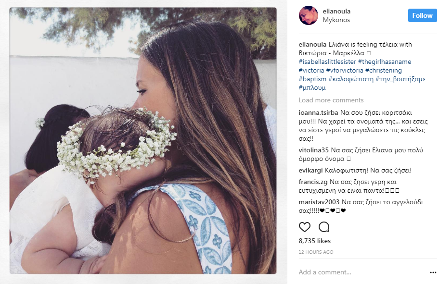Open hashtag #isabellaslittlesister
The image size is (439, 284).
(327, 62)
